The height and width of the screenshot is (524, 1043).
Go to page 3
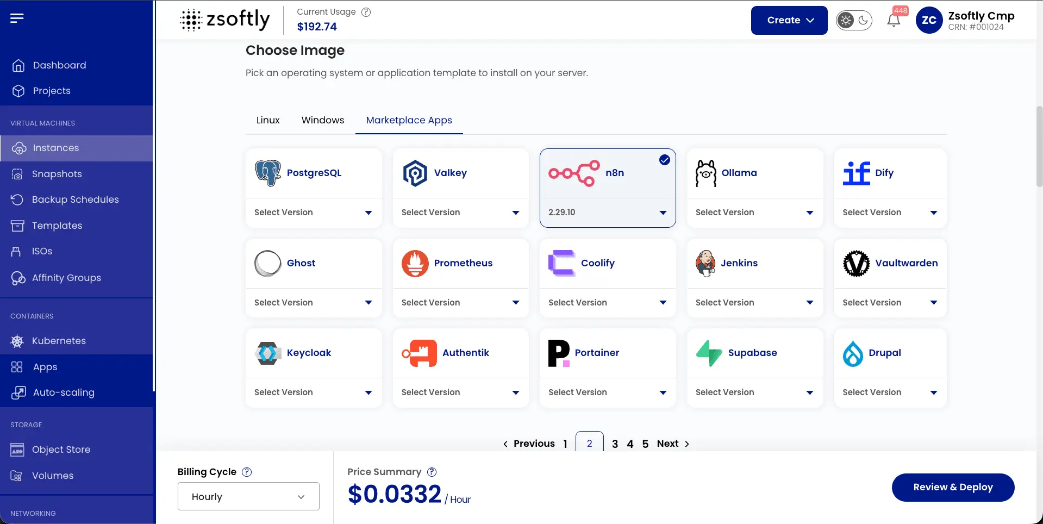pyautogui.click(x=615, y=444)
